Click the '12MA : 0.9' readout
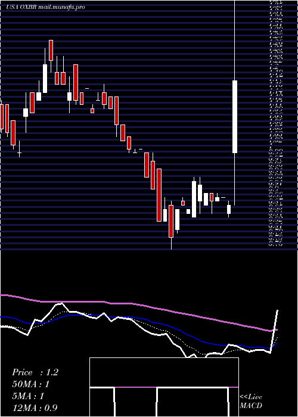298x417 pixels. [x=35, y=408]
